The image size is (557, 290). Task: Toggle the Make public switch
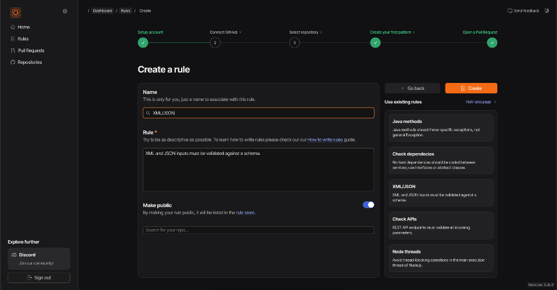click(x=368, y=205)
